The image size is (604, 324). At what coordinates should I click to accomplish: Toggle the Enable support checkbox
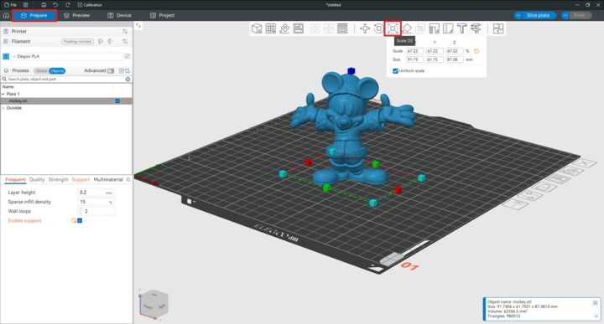click(80, 221)
